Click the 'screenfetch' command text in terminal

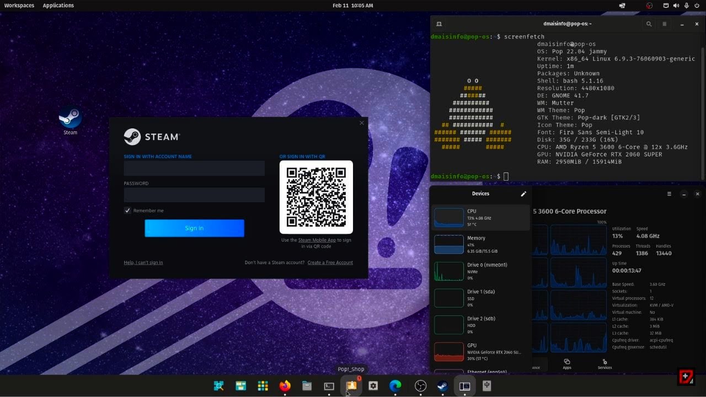(x=524, y=36)
